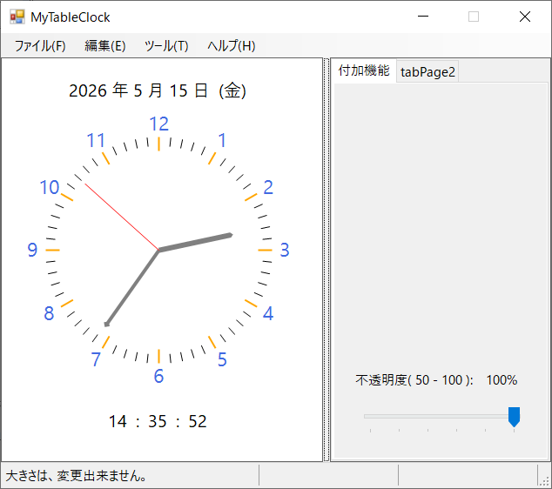Click the date text 2026 年 5 月 15 日 (金)
Image resolution: width=552 pixels, height=489 pixels.
click(158, 90)
